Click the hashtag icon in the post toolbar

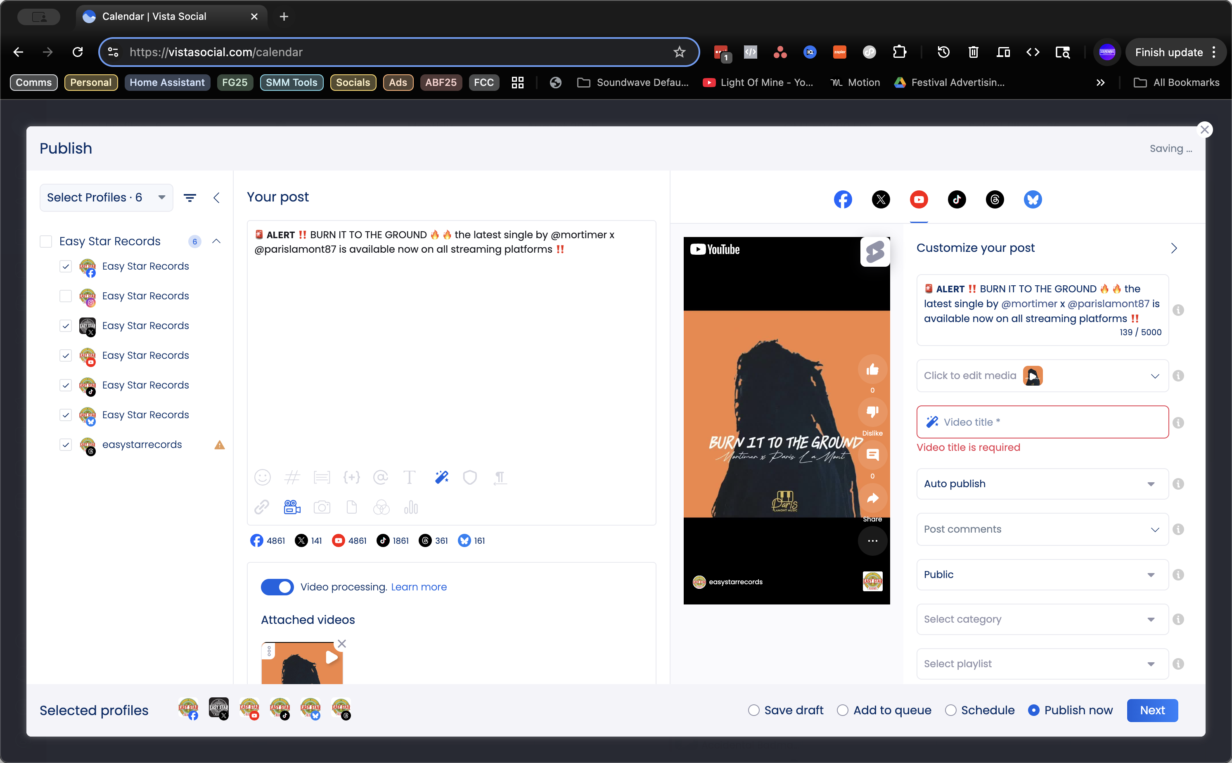coord(292,477)
